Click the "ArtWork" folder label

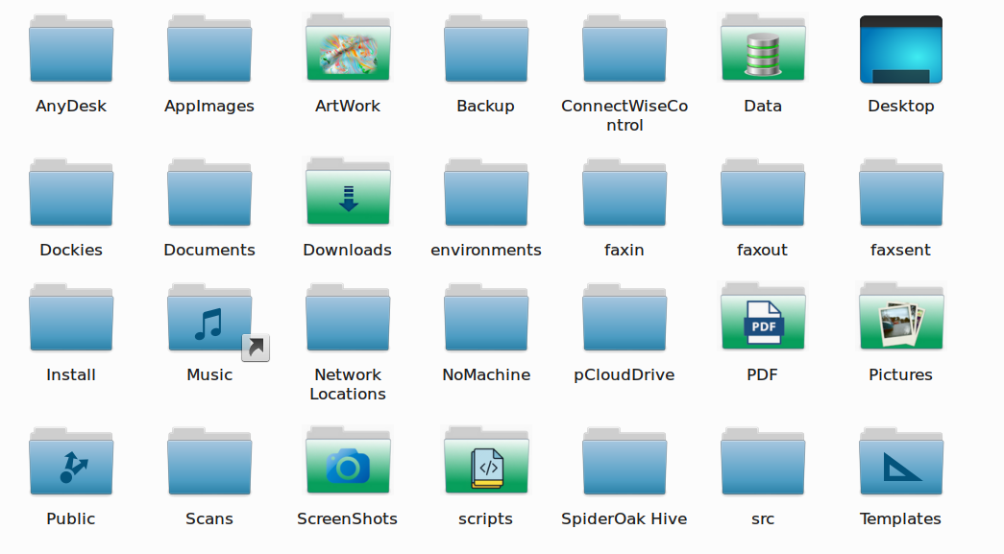point(348,107)
